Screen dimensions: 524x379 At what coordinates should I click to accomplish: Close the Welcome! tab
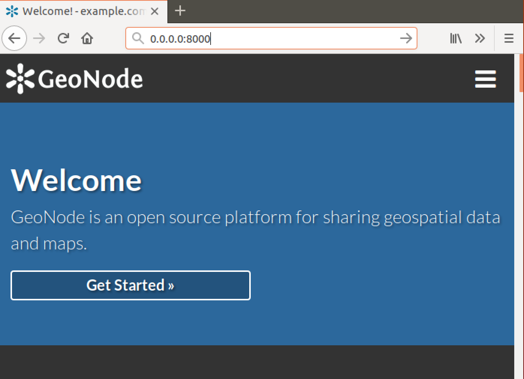[x=154, y=11]
